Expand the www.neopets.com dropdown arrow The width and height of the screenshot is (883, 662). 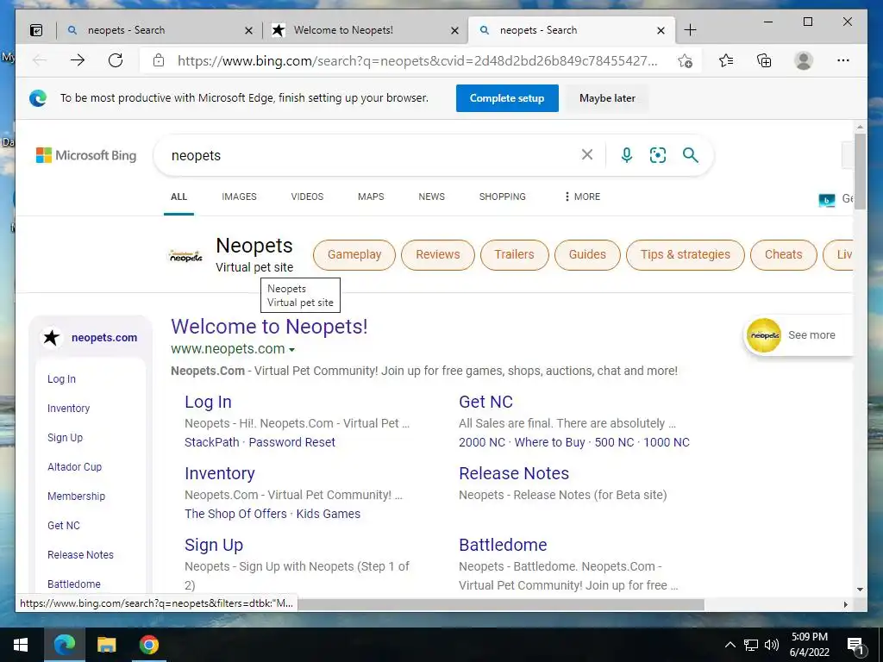(291, 350)
